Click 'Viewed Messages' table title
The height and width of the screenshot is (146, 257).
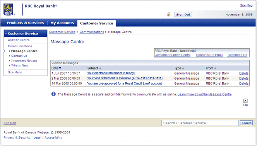click(65, 63)
